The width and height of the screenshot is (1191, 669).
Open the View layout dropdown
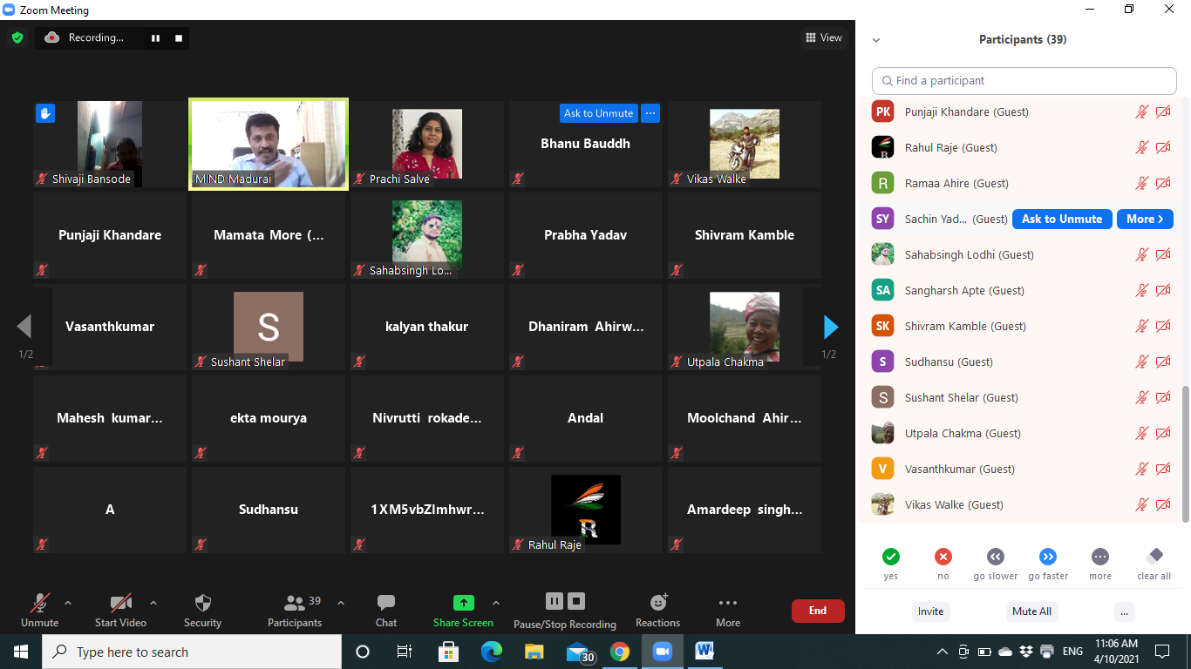[x=824, y=37]
